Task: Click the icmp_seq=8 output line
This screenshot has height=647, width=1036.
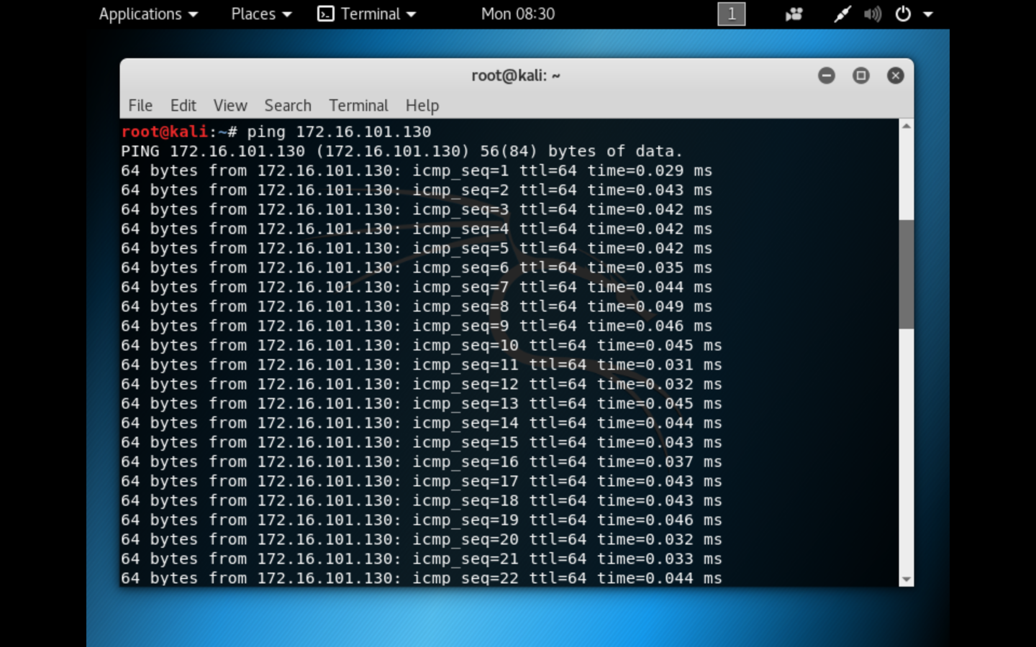Action: point(417,306)
